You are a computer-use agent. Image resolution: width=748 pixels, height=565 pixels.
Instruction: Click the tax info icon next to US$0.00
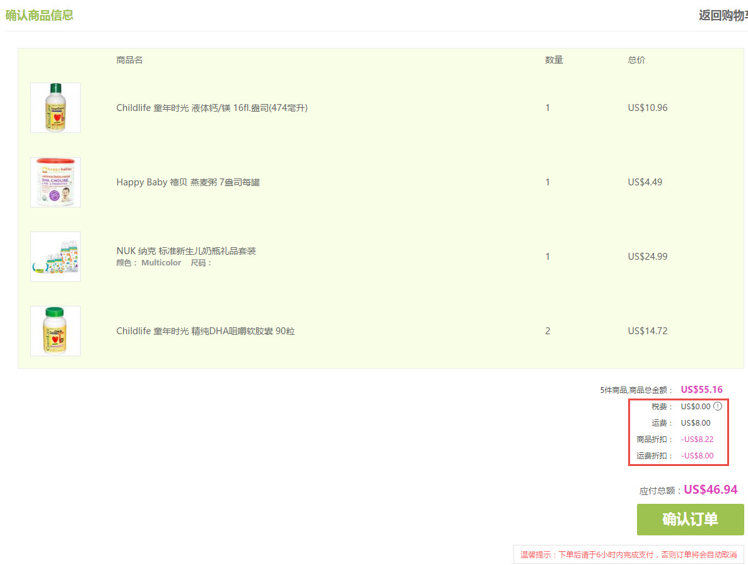click(x=718, y=406)
